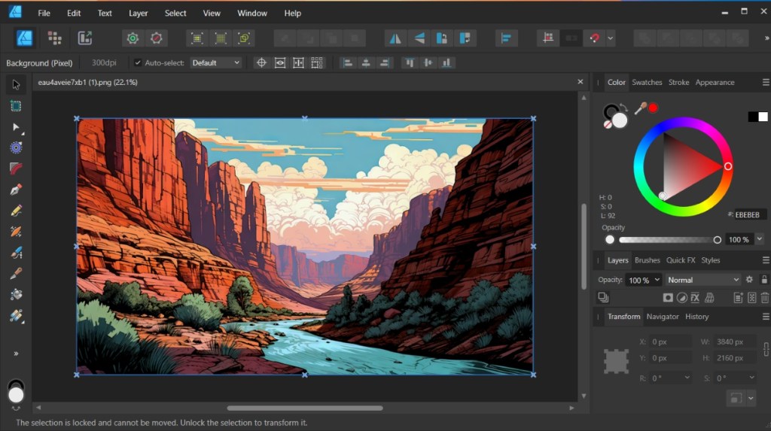Open layer Opacity 100 % dropdown
This screenshot has height=431, width=771.
[657, 280]
